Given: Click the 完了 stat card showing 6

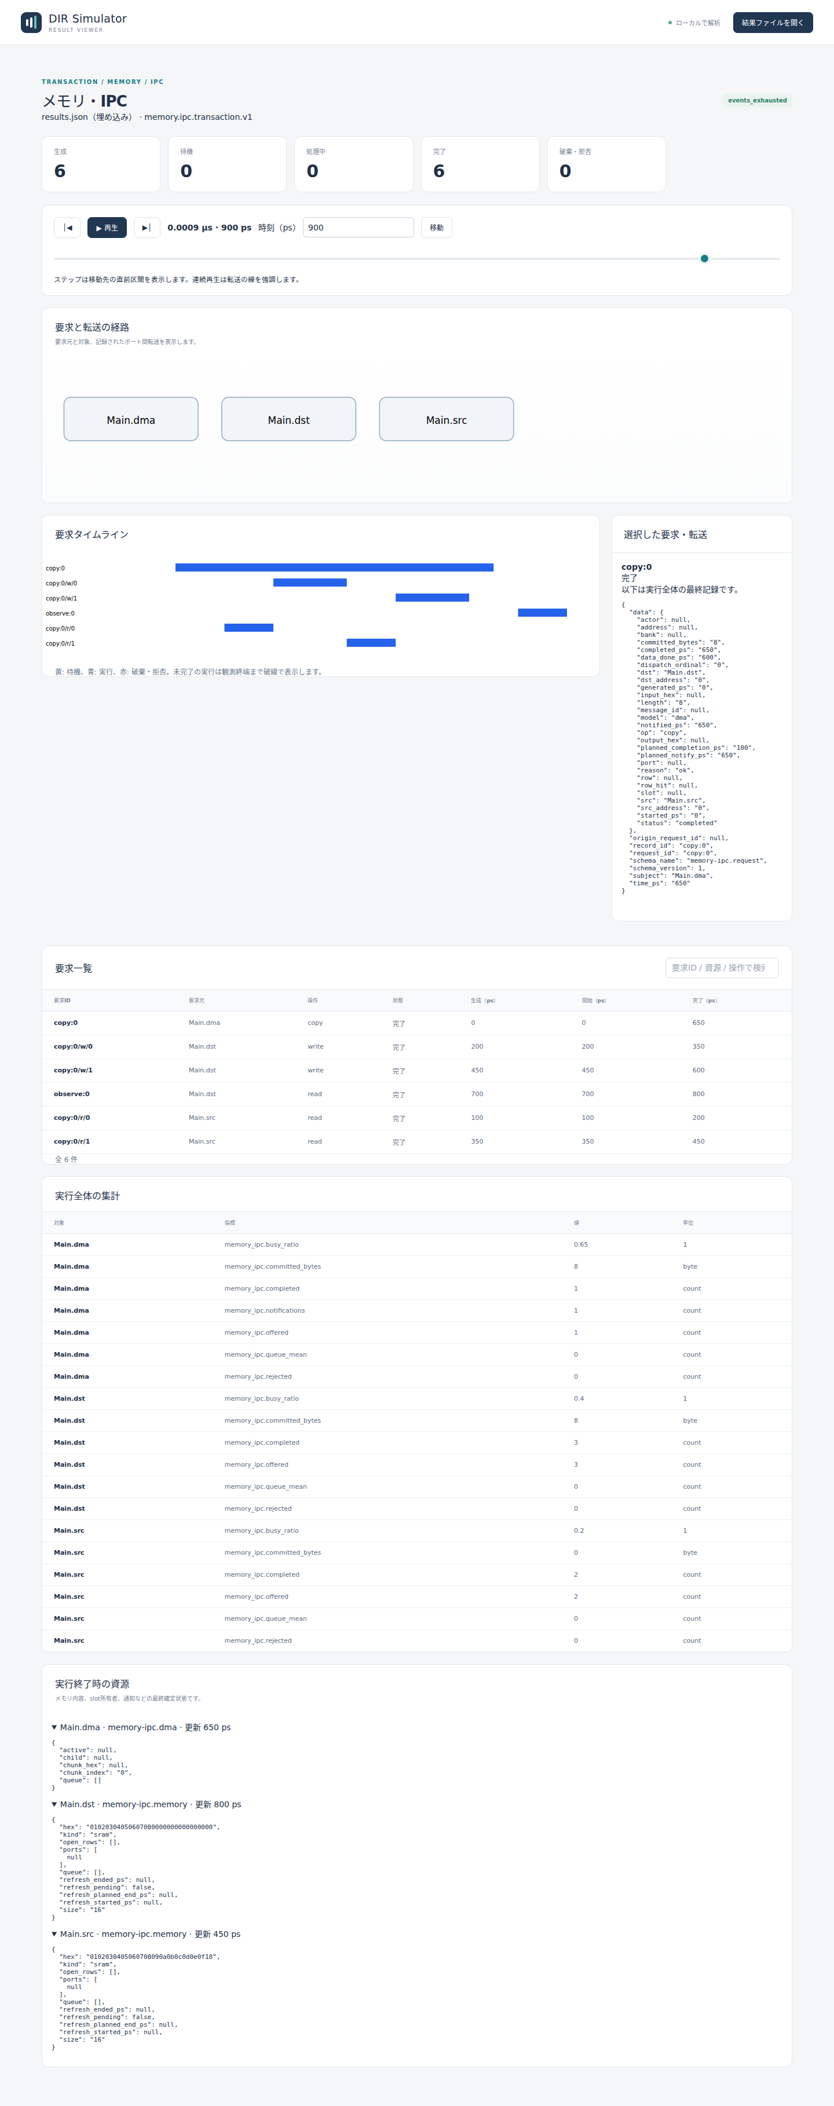Looking at the screenshot, I should coord(480,164).
